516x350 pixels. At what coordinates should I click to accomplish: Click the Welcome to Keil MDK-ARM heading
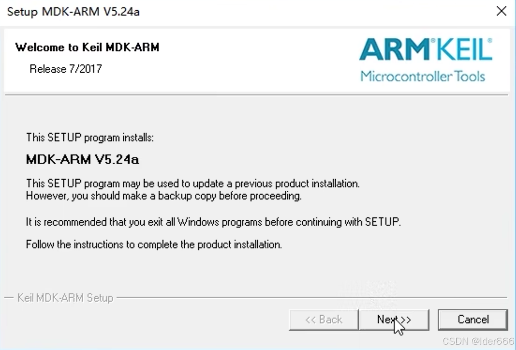pos(87,47)
